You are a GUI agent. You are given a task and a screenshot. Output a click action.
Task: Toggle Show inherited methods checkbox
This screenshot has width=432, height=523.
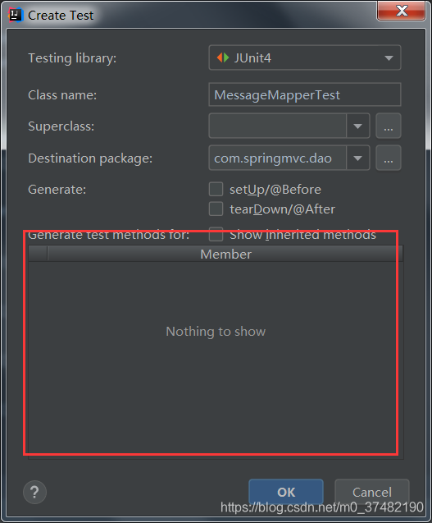[216, 234]
